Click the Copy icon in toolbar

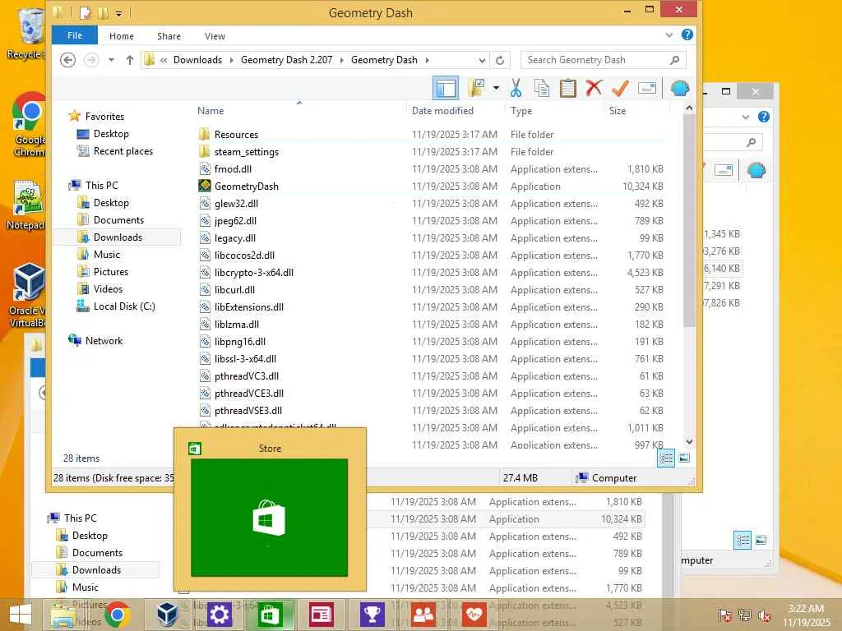[x=542, y=88]
